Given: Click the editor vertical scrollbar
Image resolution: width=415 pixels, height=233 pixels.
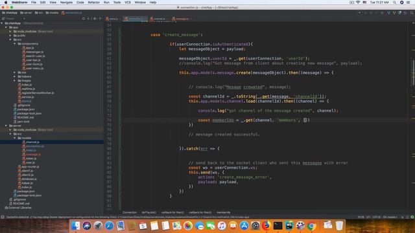Looking at the screenshot, I should coord(413,73).
